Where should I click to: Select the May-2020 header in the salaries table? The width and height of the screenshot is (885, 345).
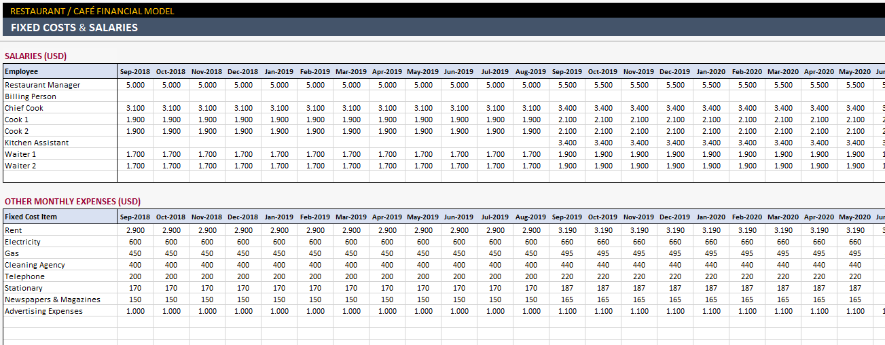[855, 71]
